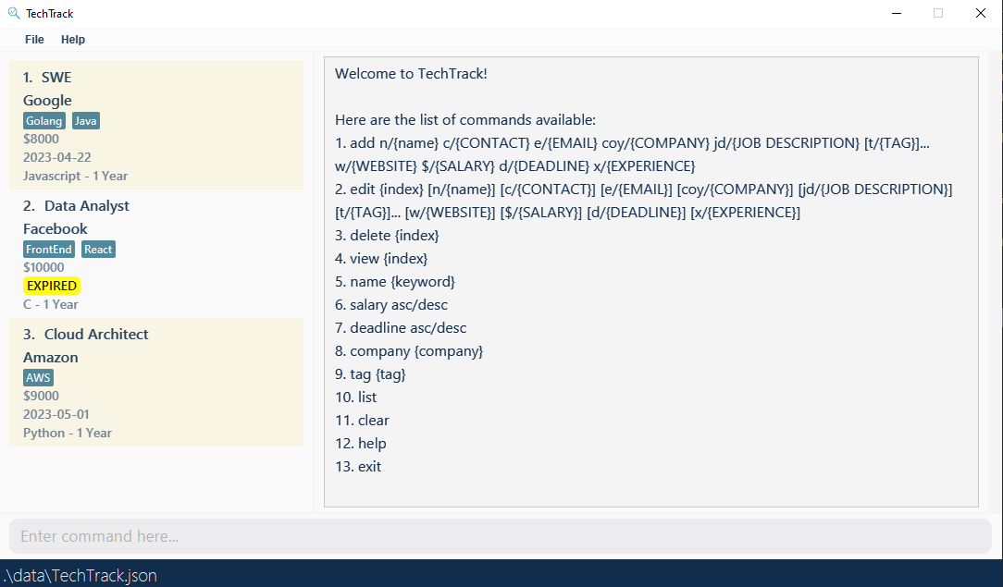
Task: Click the Amazon company name
Action: click(x=51, y=357)
